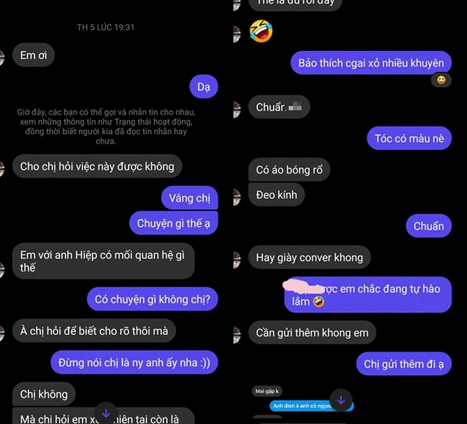Tap the scroll-to-bottom arrow in right chat
The width and height of the screenshot is (467, 424).
tap(341, 400)
